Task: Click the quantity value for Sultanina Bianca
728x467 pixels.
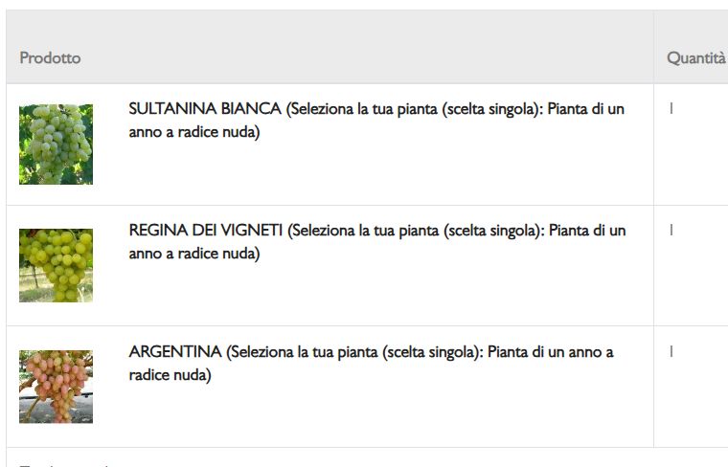Action: click(671, 109)
